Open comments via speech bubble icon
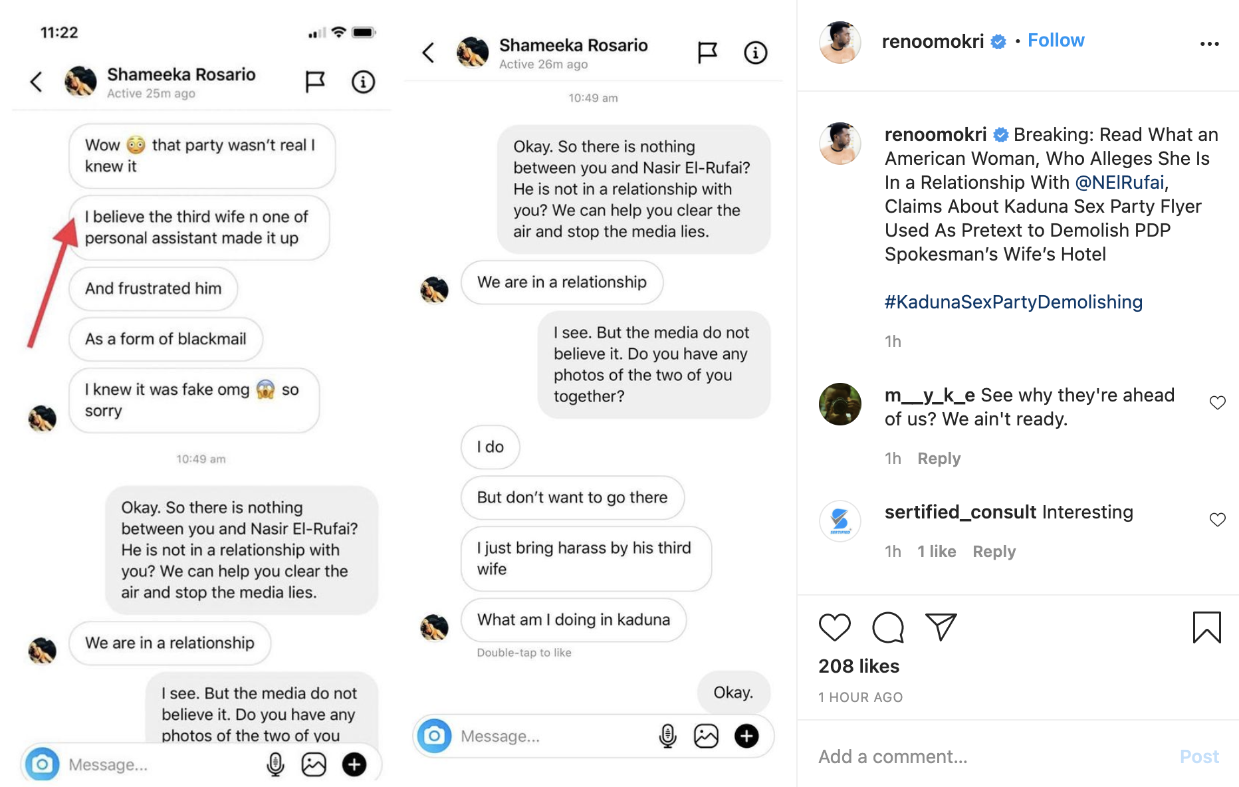The image size is (1239, 787). click(x=887, y=627)
